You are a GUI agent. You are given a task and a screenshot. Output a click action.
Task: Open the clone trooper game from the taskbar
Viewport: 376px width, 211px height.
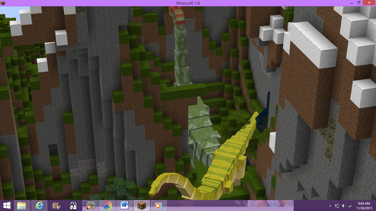coord(73,206)
